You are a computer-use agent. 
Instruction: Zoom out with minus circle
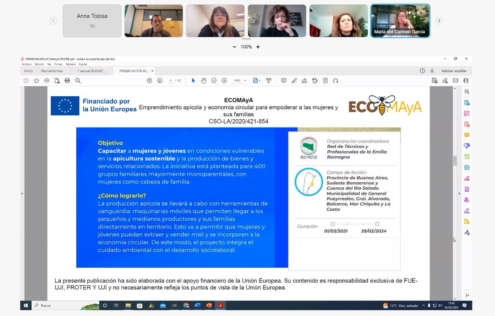(214, 81)
